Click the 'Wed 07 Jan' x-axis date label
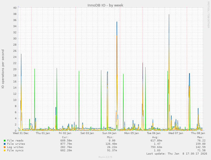 176,133
